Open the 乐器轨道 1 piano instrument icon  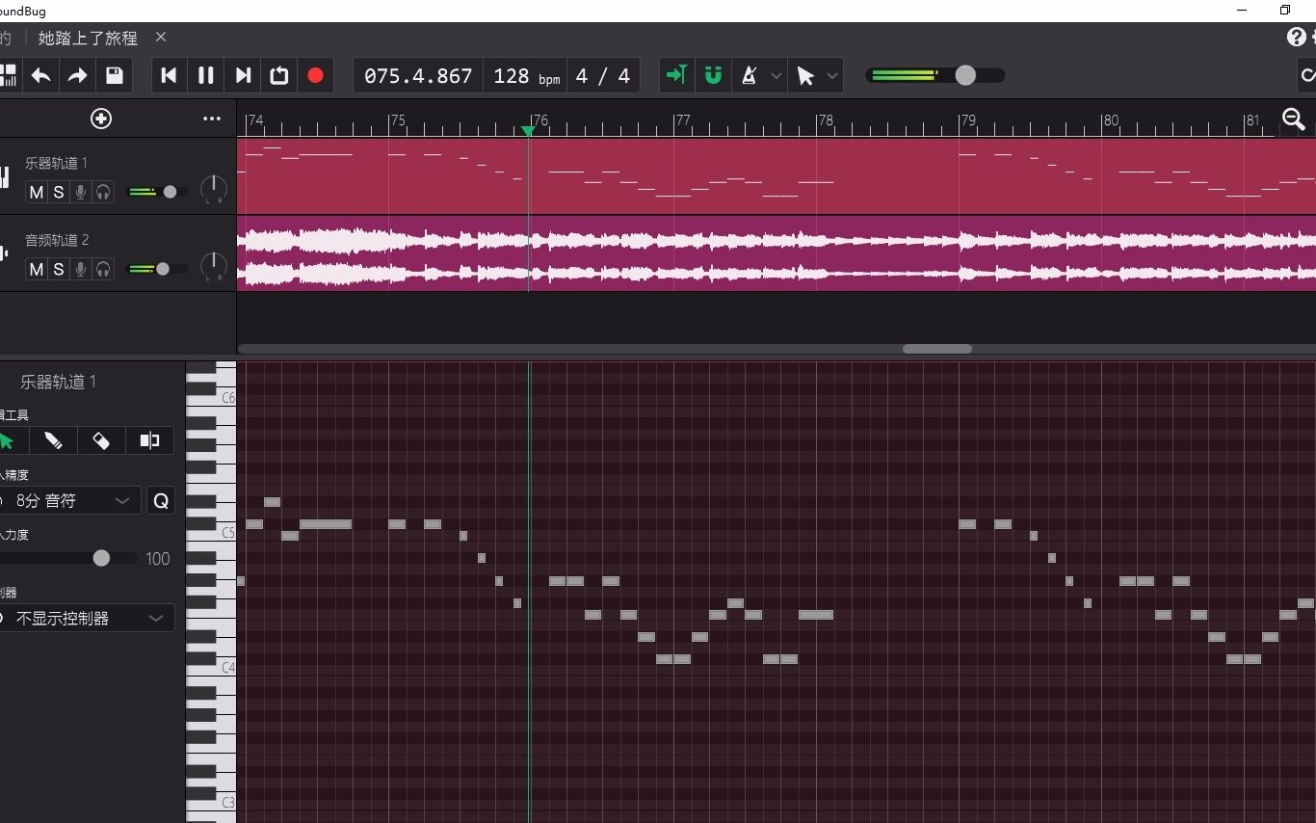point(5,177)
